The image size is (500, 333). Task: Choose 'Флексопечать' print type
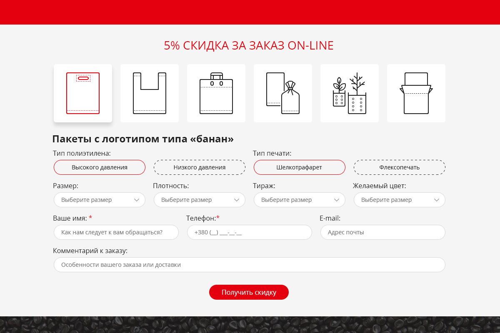tap(400, 167)
